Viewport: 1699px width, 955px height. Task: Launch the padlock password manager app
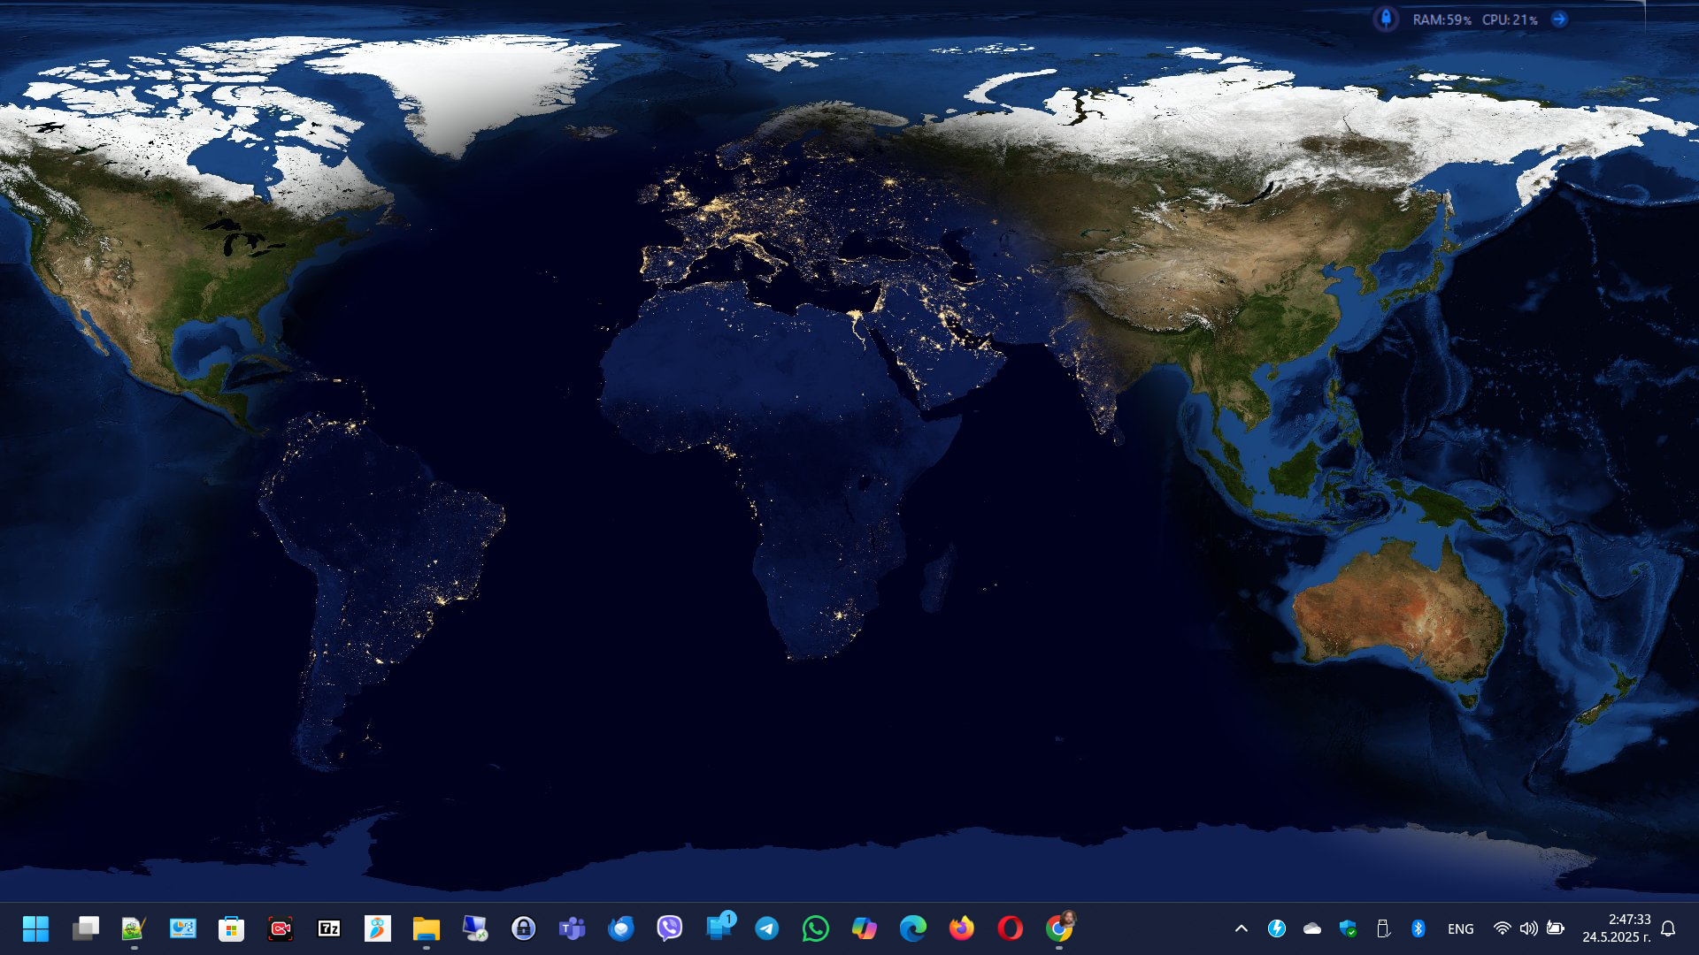coord(523,928)
